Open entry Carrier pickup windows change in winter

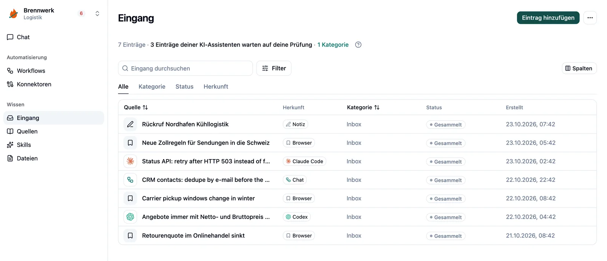point(198,198)
